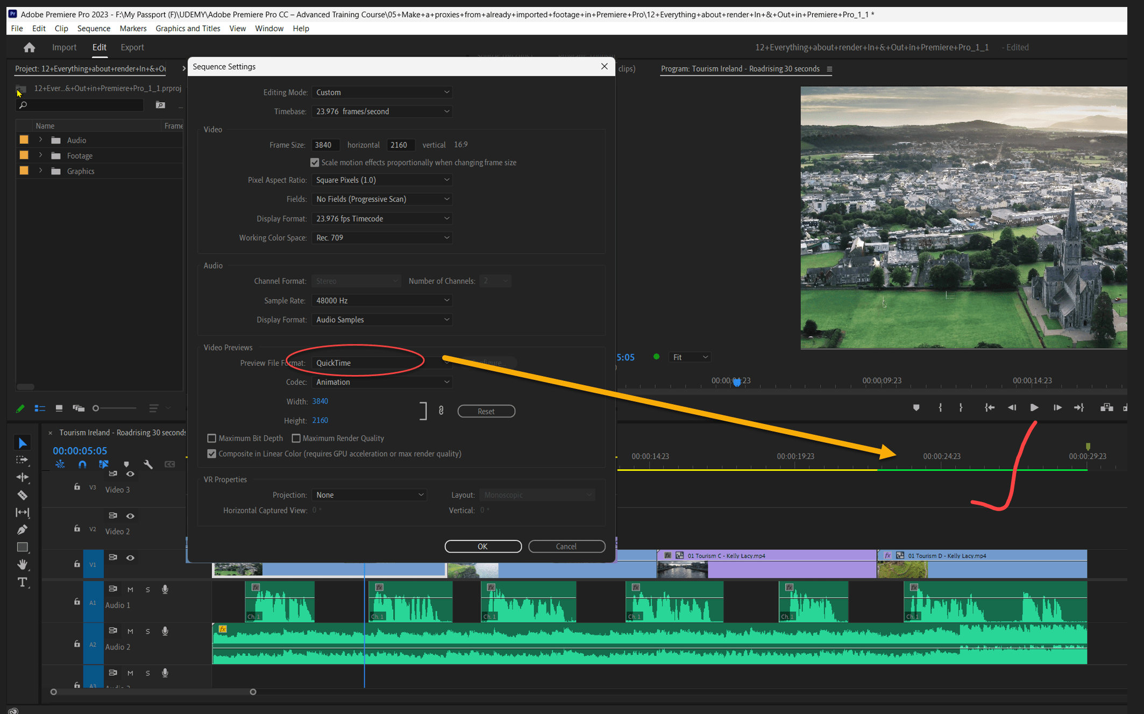
Task: Enable the Maximum Bit Depth checkbox
Action: pyautogui.click(x=212, y=438)
